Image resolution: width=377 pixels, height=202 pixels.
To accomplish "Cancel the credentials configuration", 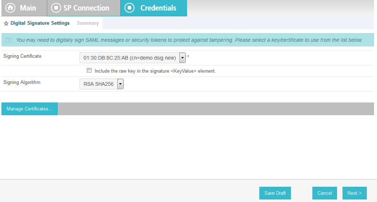I will click(325, 193).
